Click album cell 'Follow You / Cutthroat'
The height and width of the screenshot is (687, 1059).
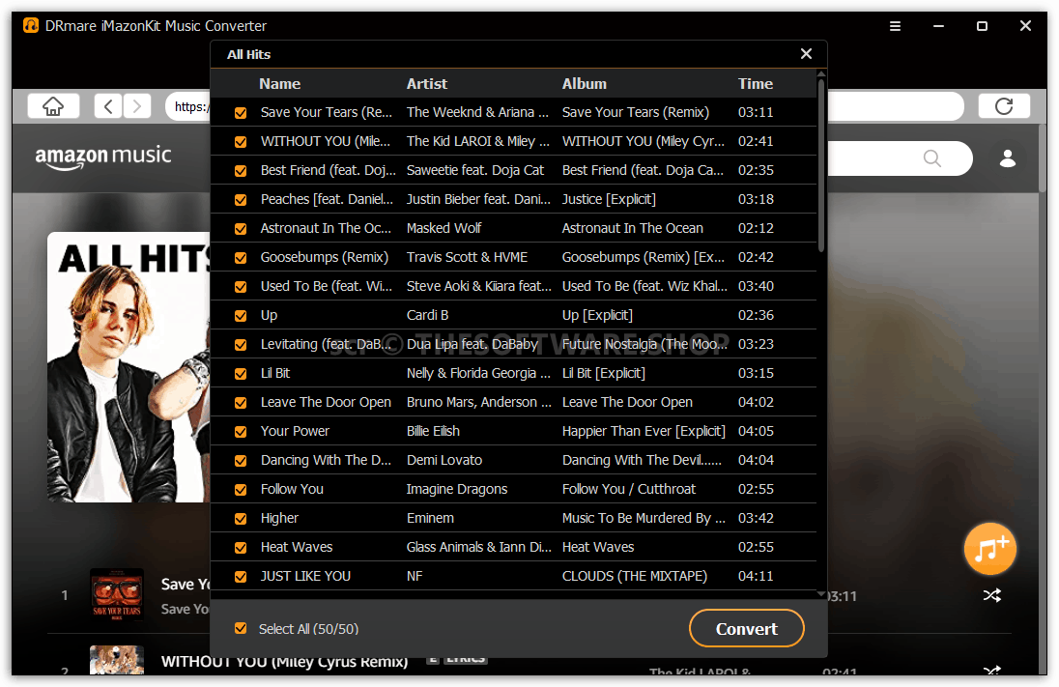pyautogui.click(x=629, y=489)
